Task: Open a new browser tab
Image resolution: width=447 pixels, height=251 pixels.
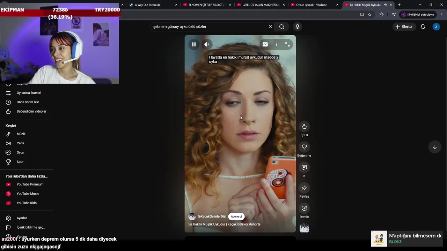Action: pos(399,5)
